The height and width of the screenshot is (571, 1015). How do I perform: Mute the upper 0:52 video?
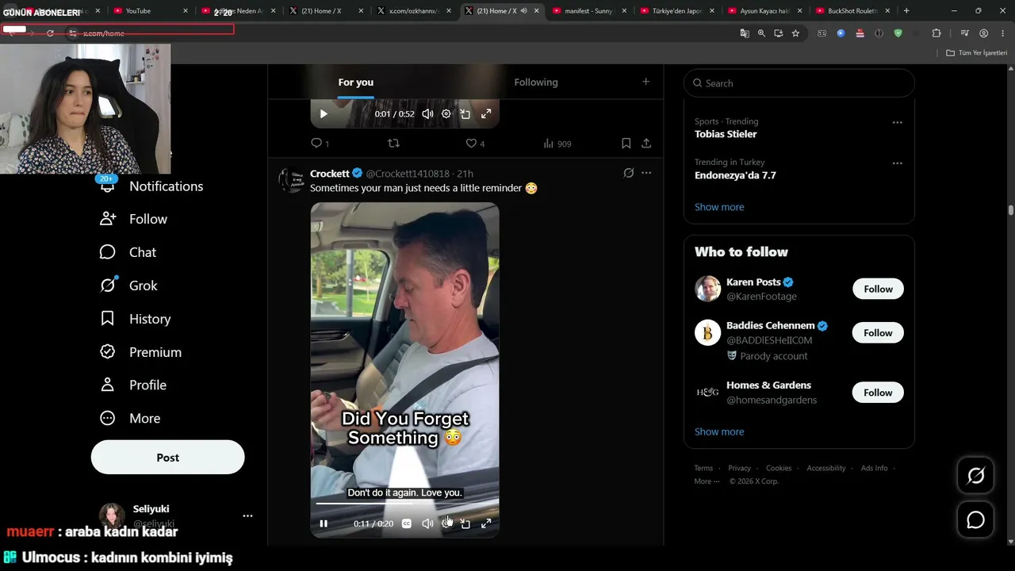tap(427, 114)
